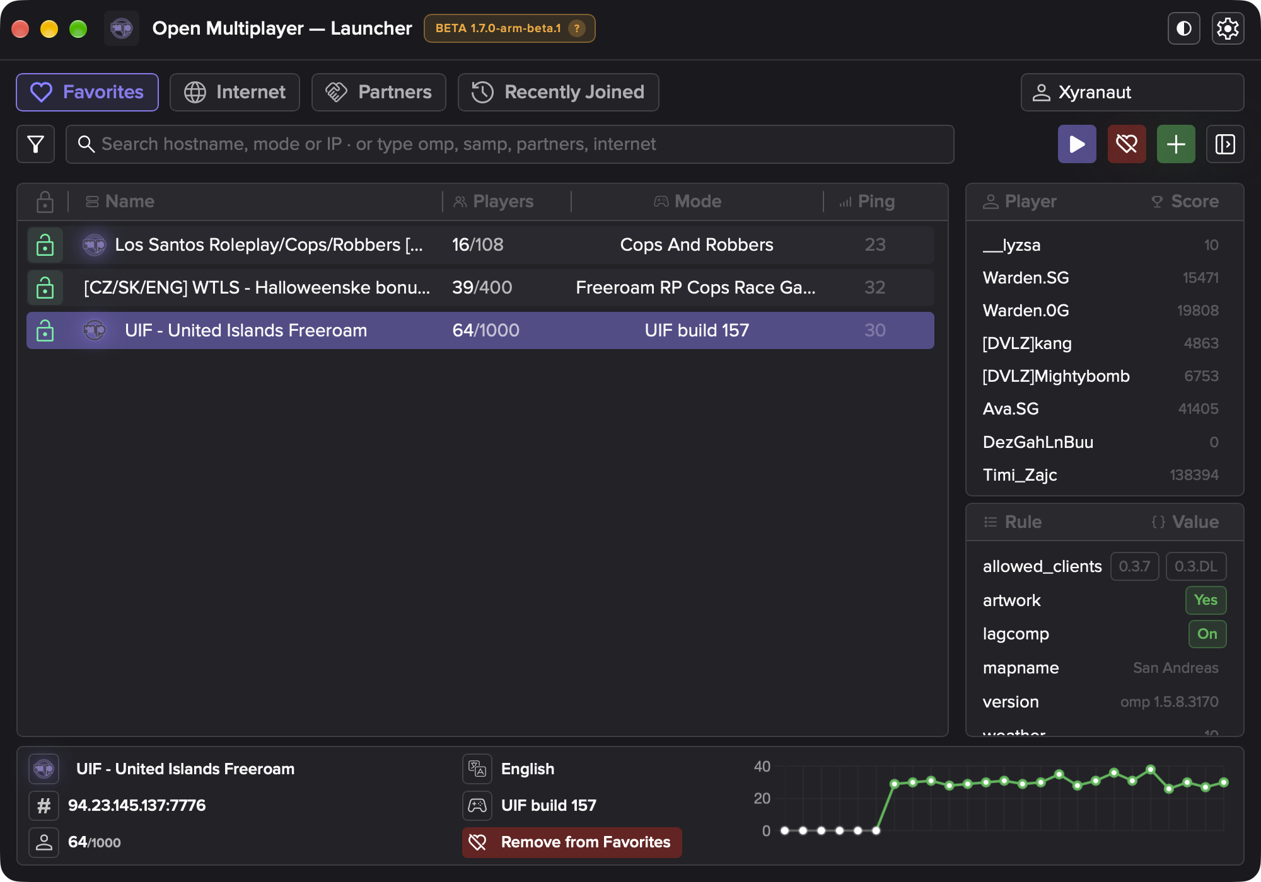Sort the server list by Name
The height and width of the screenshot is (882, 1261).
pos(120,202)
